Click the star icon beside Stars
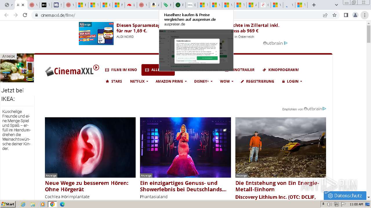 pyautogui.click(x=107, y=81)
